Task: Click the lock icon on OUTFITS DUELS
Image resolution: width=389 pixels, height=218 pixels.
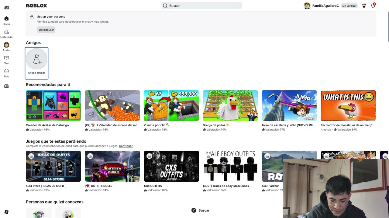Action: 90,156
